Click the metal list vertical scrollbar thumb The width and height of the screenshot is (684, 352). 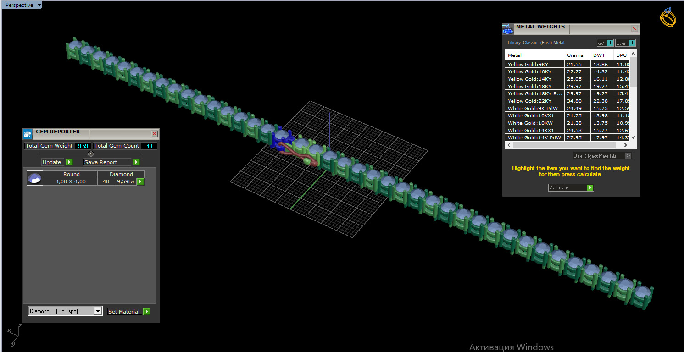(634, 71)
